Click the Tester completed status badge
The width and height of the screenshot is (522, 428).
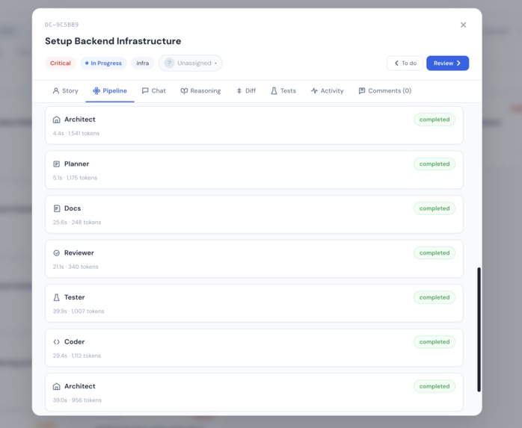(435, 297)
